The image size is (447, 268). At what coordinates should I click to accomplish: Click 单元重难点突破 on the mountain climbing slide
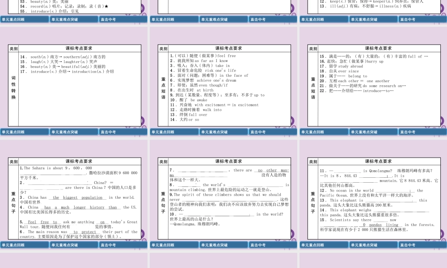[224, 245]
